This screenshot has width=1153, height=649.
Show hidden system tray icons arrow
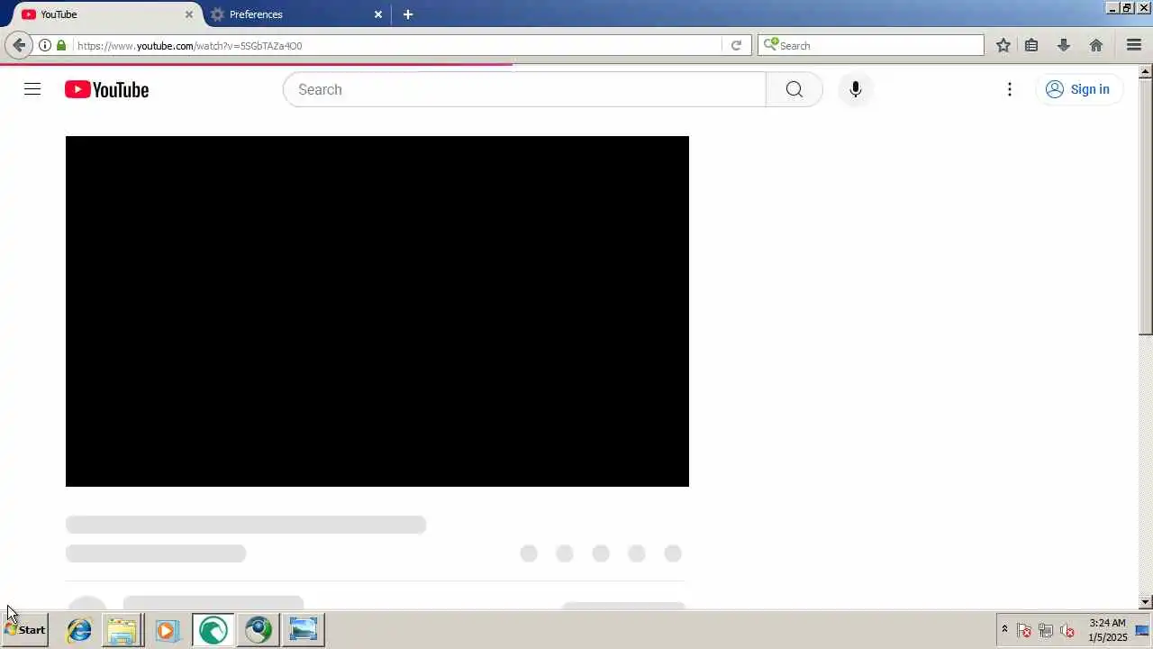pos(1004,629)
